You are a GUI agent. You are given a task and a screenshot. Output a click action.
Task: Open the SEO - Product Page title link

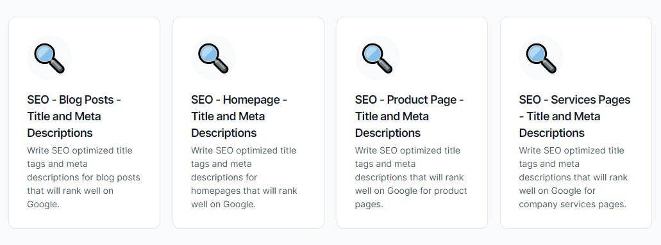[x=409, y=116]
